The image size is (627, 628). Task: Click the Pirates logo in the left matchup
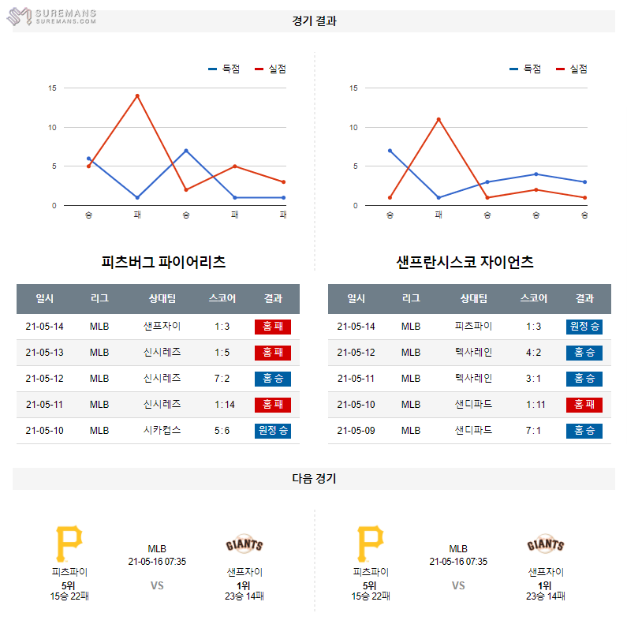click(69, 544)
